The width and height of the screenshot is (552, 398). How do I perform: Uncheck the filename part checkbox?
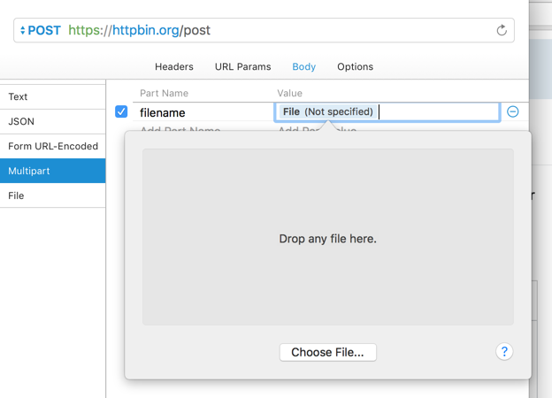pyautogui.click(x=121, y=112)
